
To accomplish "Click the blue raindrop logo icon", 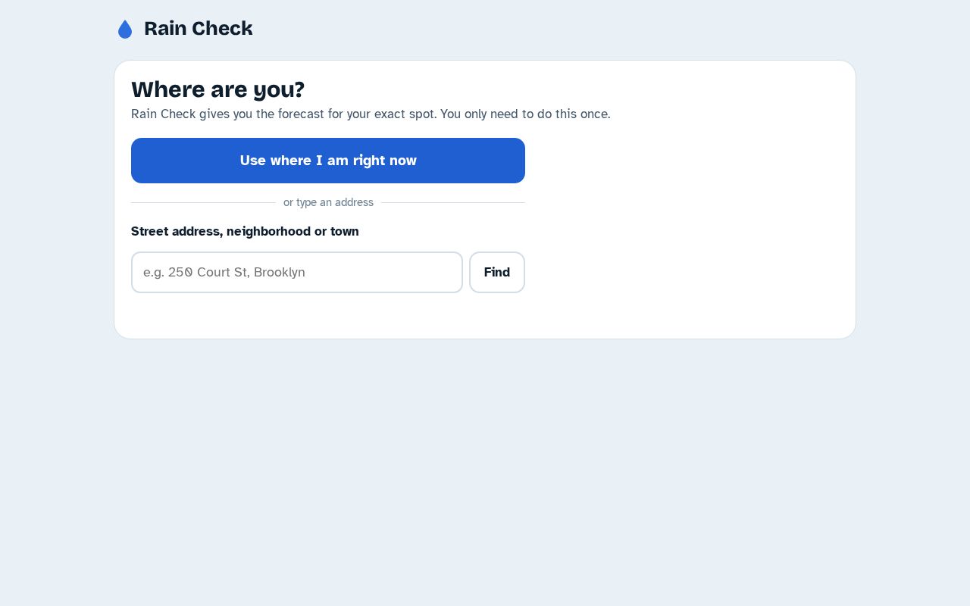I will [125, 29].
